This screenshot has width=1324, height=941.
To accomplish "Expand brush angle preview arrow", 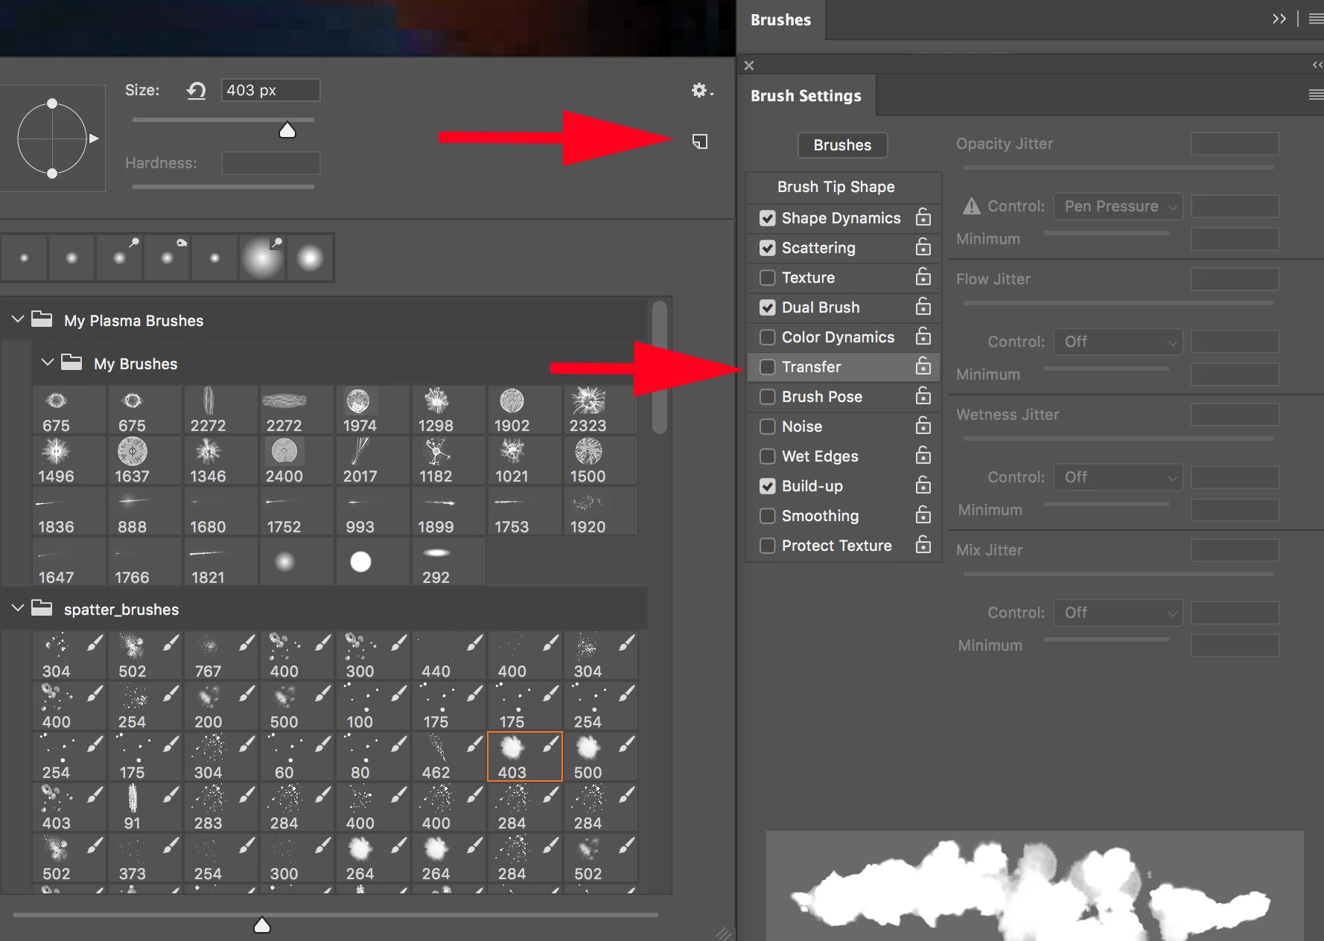I will pos(94,138).
